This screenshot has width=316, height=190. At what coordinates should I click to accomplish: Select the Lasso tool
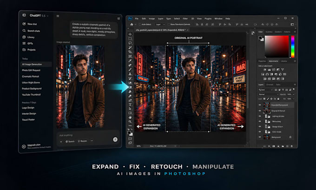pos(130,43)
